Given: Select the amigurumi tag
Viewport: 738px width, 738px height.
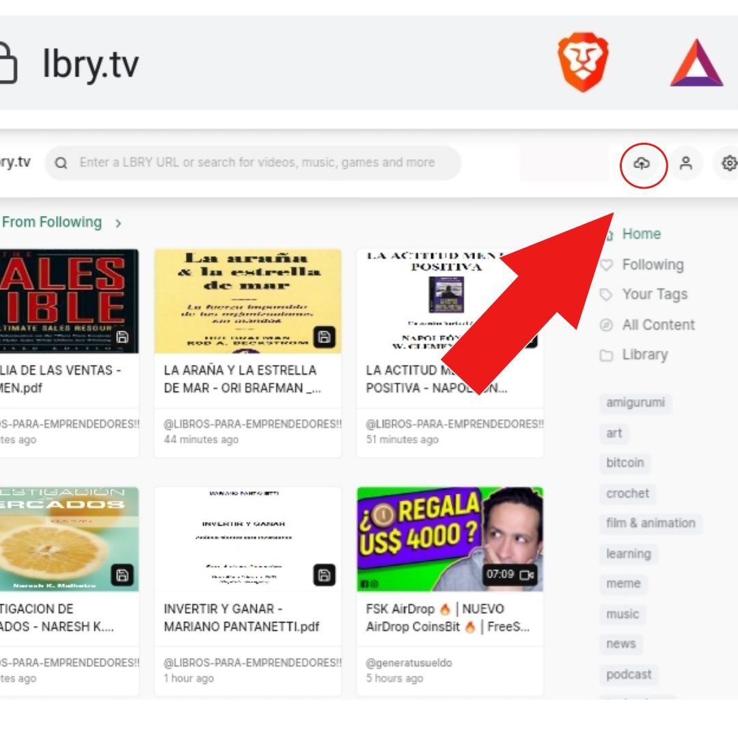Looking at the screenshot, I should [x=635, y=403].
